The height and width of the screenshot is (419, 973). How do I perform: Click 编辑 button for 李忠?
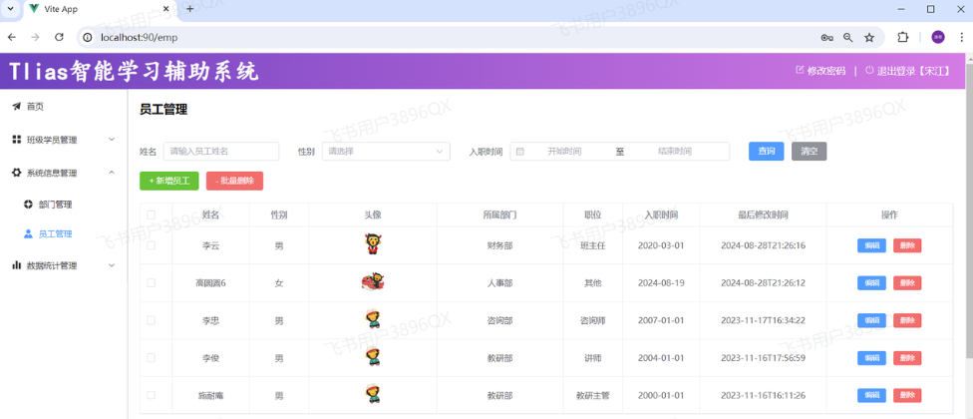pyautogui.click(x=872, y=320)
